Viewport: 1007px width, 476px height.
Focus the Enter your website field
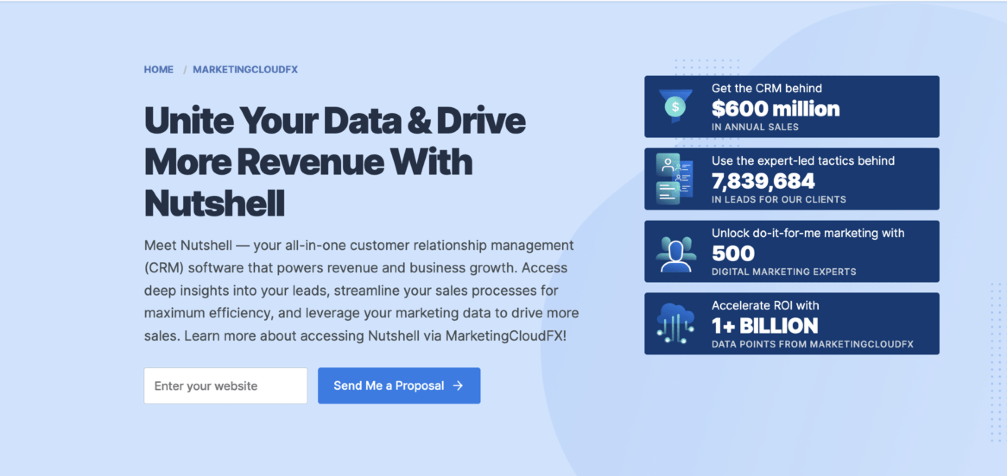(225, 385)
